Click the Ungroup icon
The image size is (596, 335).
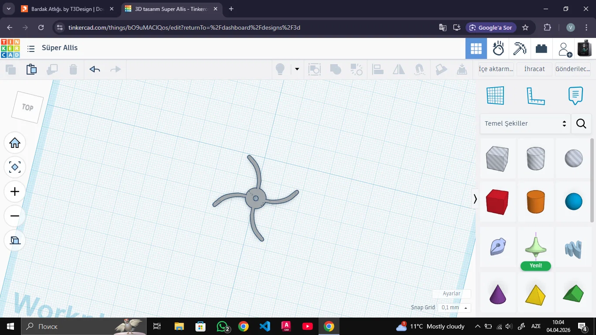tap(356, 69)
